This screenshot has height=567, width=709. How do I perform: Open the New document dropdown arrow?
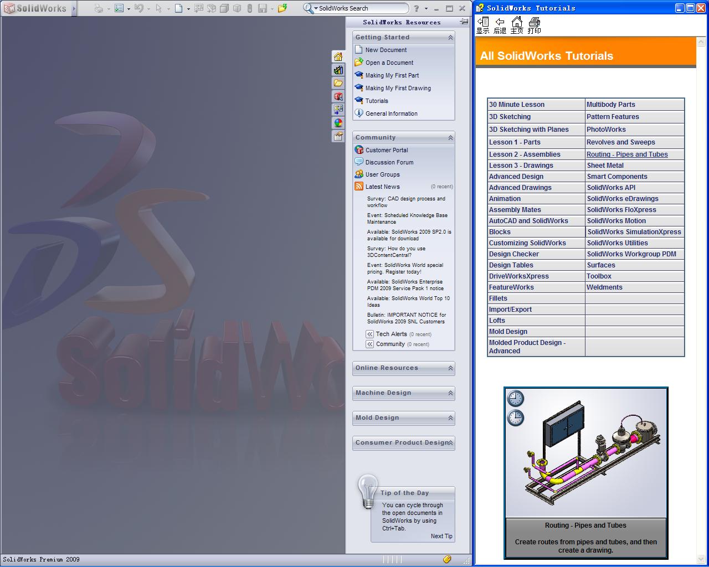(x=188, y=9)
